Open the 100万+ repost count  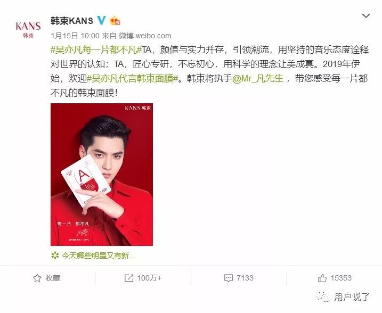click(149, 278)
